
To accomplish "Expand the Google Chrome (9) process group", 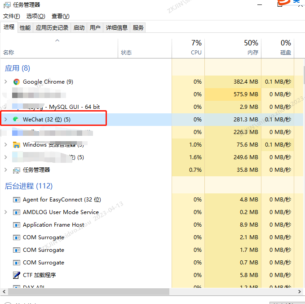I will pos(6,82).
